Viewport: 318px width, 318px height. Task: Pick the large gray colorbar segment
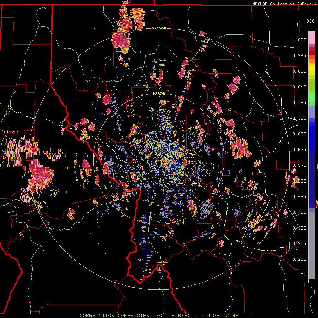(x=312, y=246)
